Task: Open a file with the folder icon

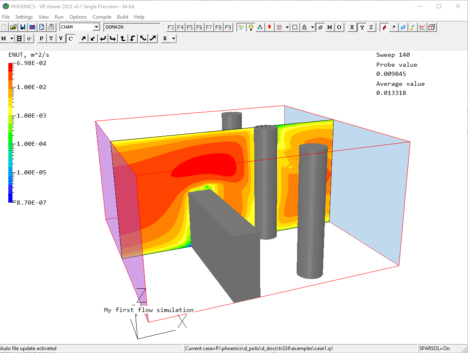Action: (x=13, y=27)
